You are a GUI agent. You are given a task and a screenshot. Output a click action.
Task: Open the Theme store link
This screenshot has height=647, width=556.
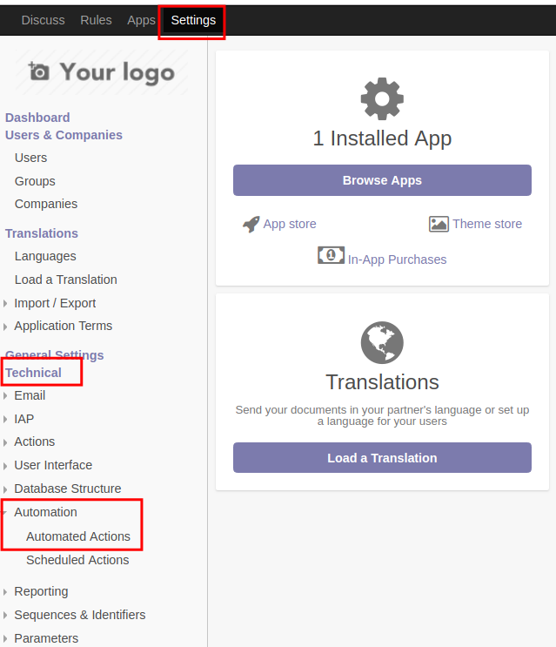(487, 224)
